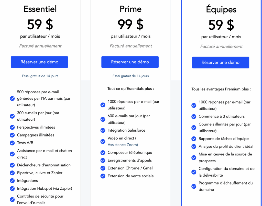Open the Assistance Zoom link
This screenshot has width=262, height=206.
point(123,145)
